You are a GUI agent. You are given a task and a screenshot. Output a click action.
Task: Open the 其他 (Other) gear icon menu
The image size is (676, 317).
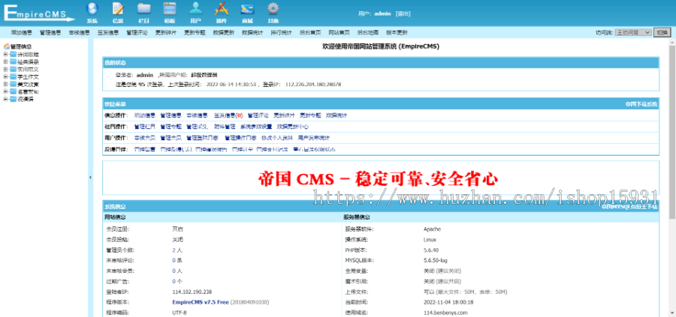coord(273,12)
